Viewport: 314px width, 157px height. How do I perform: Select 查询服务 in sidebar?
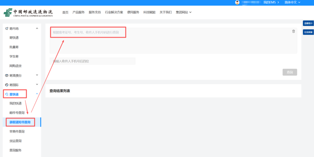(x=16, y=150)
